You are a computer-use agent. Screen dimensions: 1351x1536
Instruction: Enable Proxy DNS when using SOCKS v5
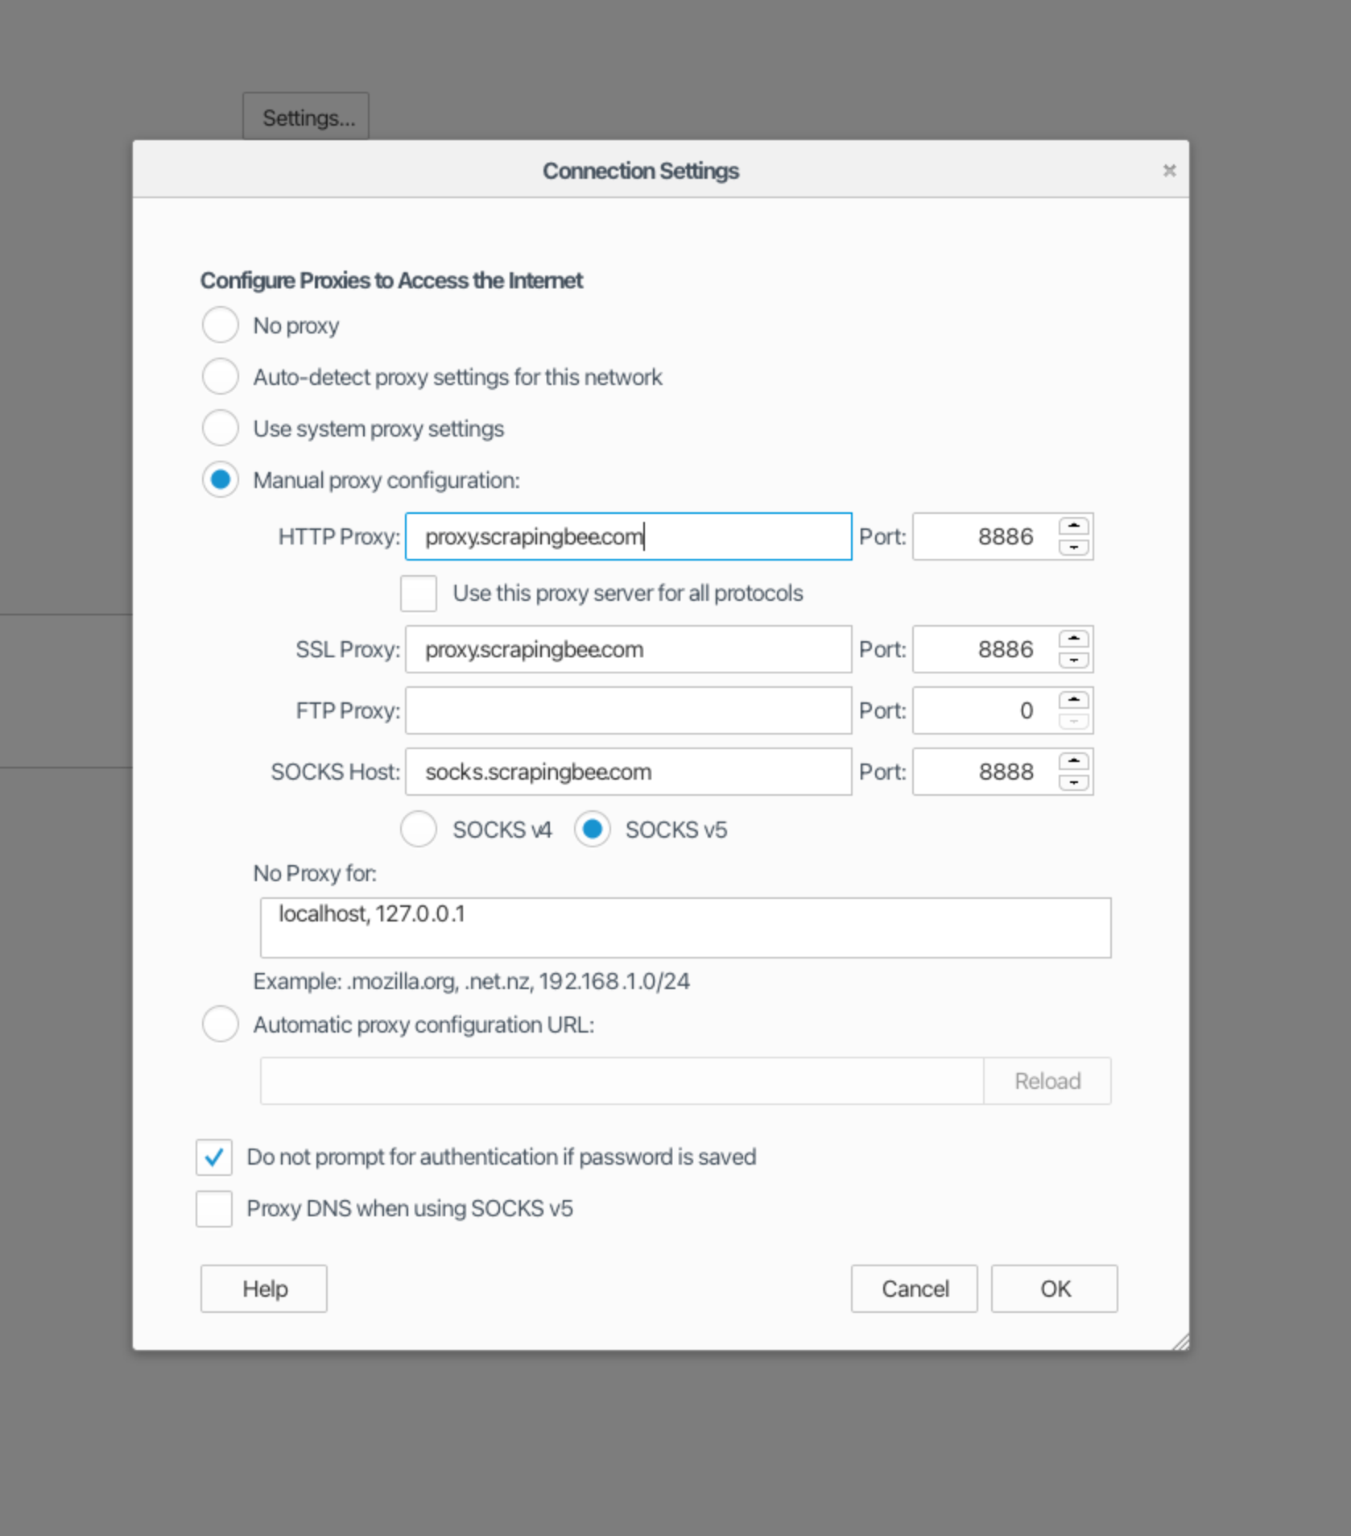tap(214, 1209)
